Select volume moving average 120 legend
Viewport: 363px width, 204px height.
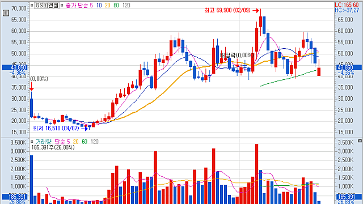(95, 142)
